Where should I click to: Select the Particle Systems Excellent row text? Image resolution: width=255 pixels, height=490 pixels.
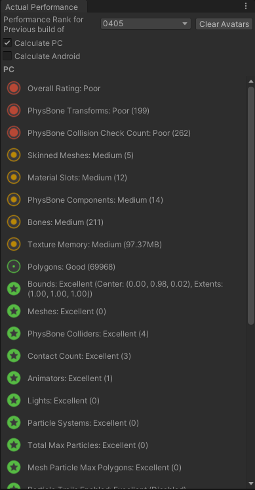point(83,423)
